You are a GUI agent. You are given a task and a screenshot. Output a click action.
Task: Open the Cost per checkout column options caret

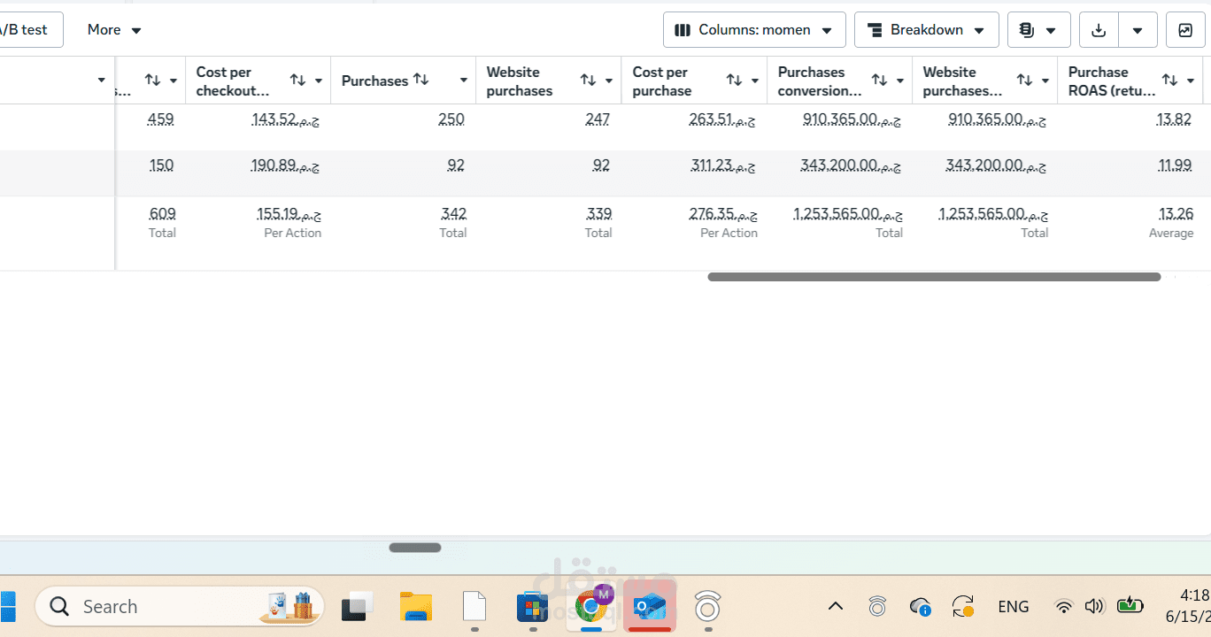coord(319,81)
